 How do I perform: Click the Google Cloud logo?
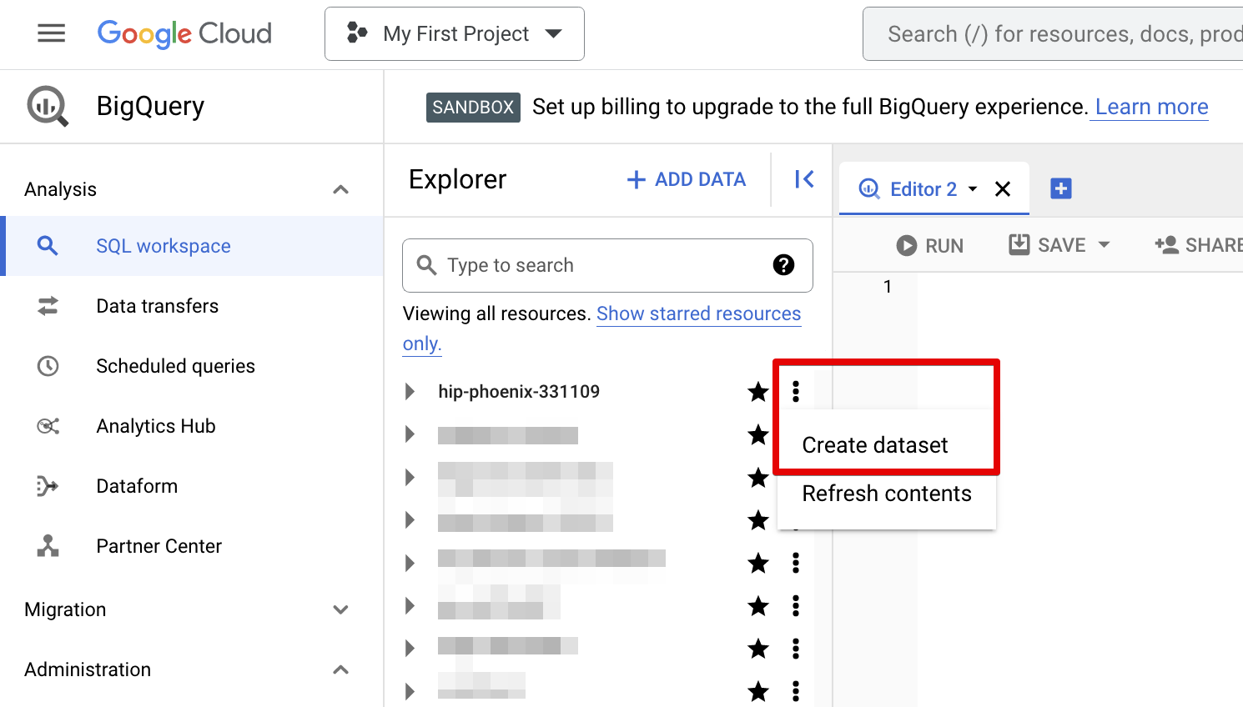(x=184, y=33)
